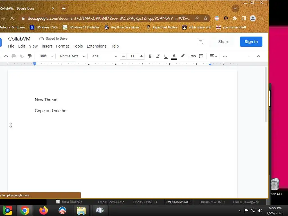288x216 pixels.
Task: Open the View menu
Action: [33, 46]
